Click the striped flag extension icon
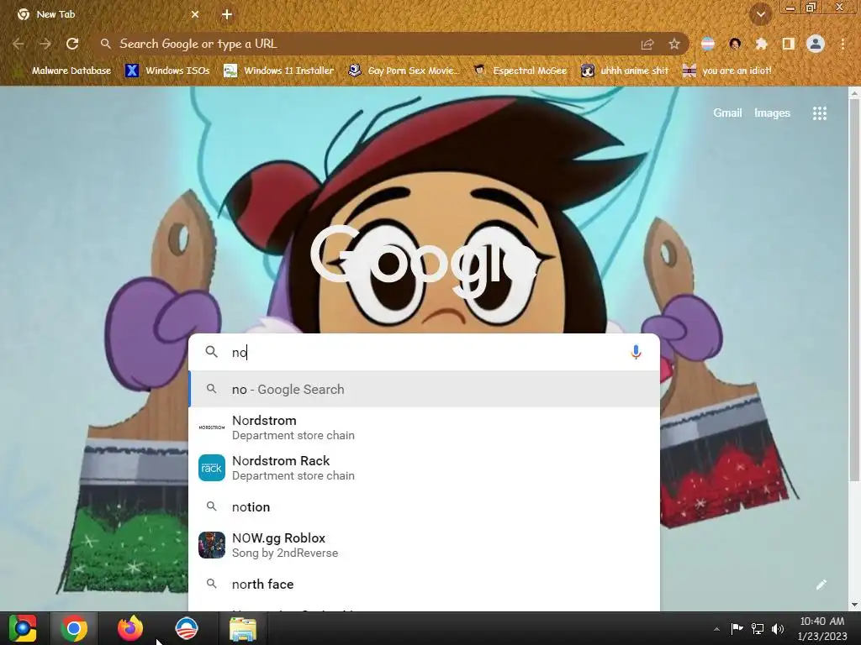 coord(708,44)
